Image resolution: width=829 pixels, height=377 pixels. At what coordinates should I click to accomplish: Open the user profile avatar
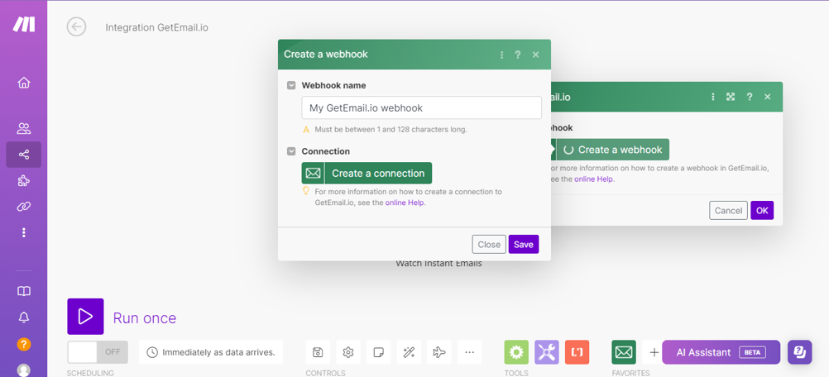(x=24, y=370)
